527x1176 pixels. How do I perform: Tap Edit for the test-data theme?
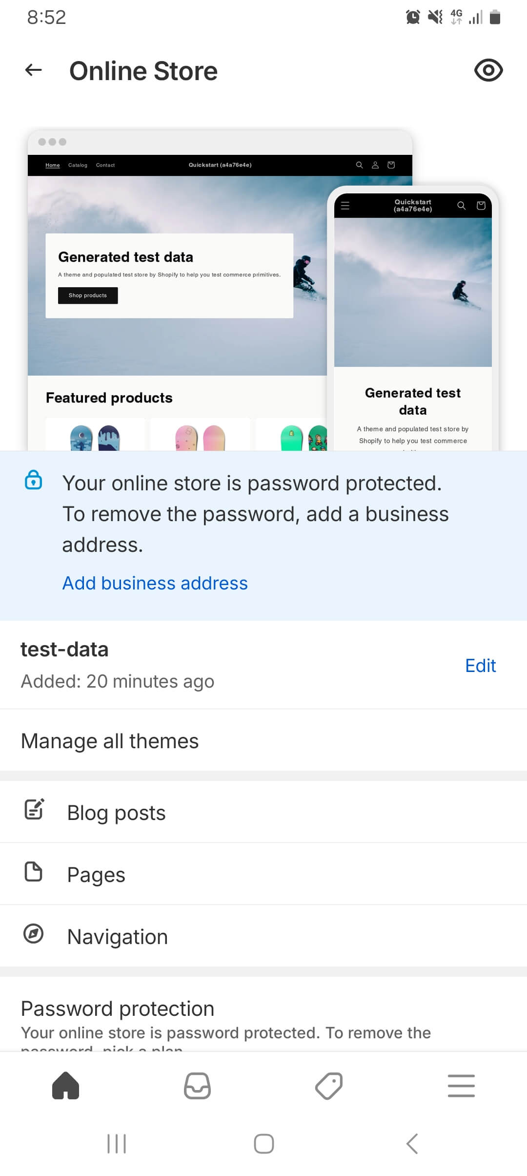480,666
